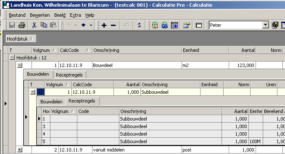
Task: Click the blue down arrow move icon
Action: coord(83,25)
